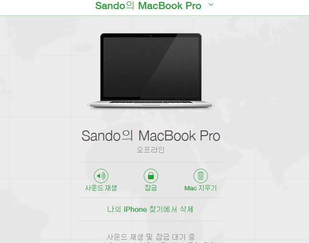Select the 사운드 재생 label

[101, 188]
